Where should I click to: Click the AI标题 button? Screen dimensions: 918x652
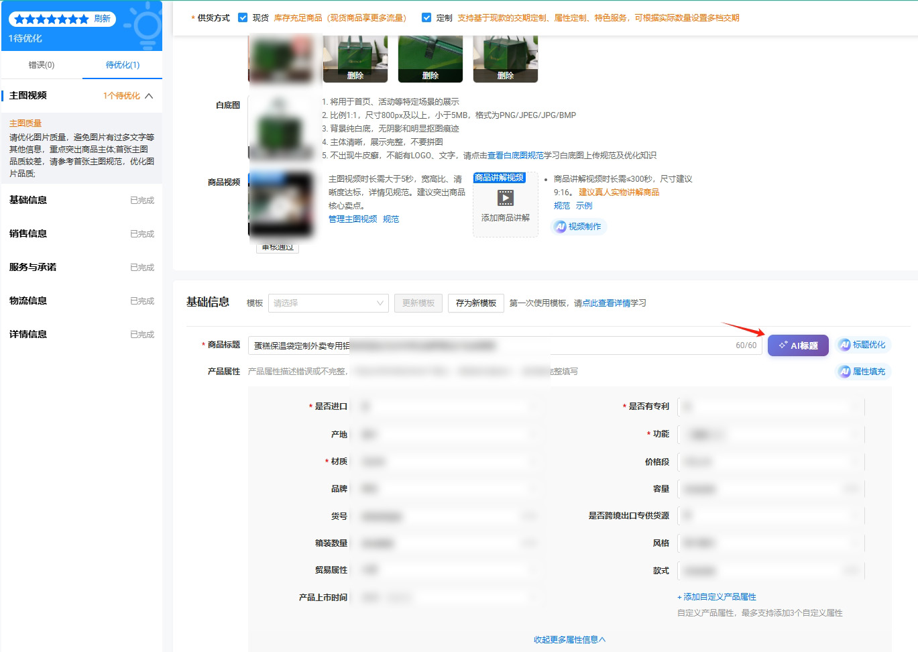[x=798, y=345]
